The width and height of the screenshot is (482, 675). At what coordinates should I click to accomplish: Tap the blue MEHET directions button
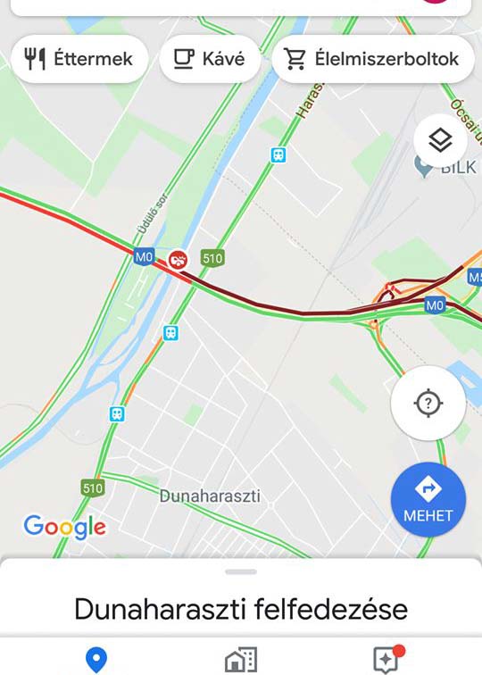click(x=428, y=499)
